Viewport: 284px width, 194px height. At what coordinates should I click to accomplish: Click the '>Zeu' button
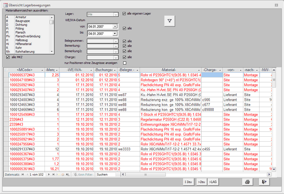pos(201,182)
